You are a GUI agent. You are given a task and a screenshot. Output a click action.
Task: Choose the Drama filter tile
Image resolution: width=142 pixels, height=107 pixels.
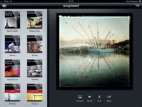pyautogui.click(x=12, y=44)
